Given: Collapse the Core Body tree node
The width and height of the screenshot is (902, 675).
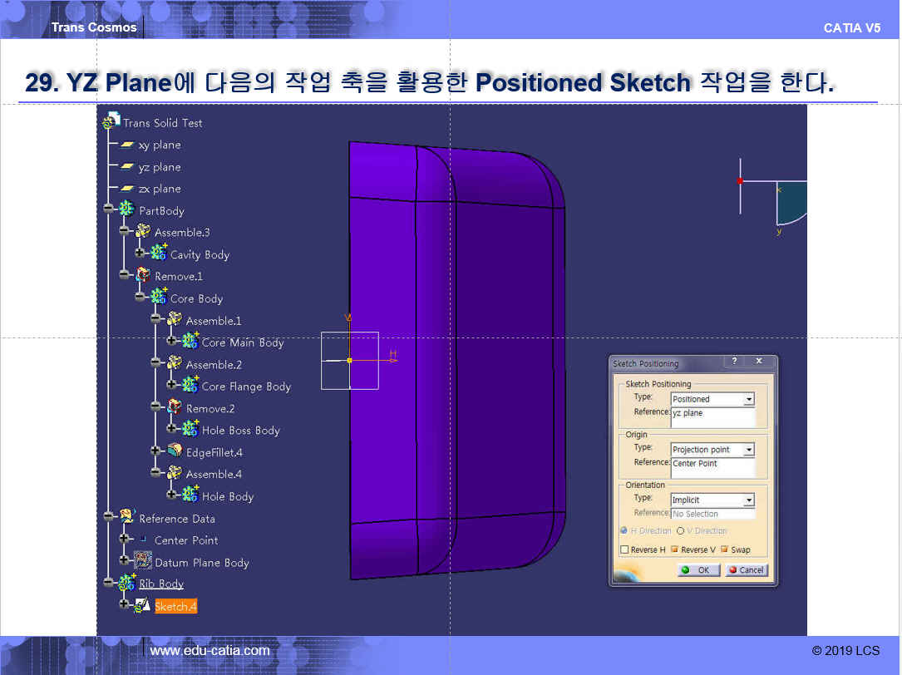Looking at the screenshot, I should [140, 298].
